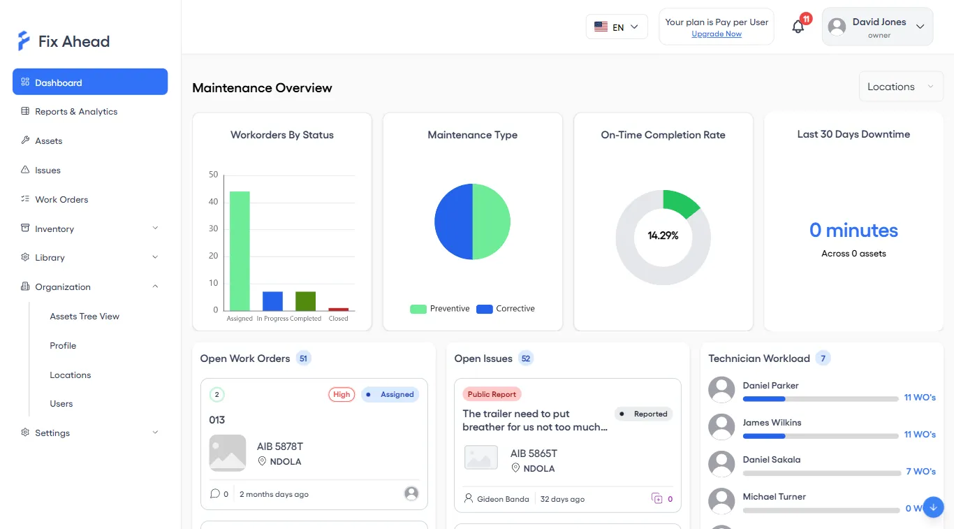This screenshot has width=954, height=529.
Task: Open the Locations filter dropdown
Action: tap(900, 86)
